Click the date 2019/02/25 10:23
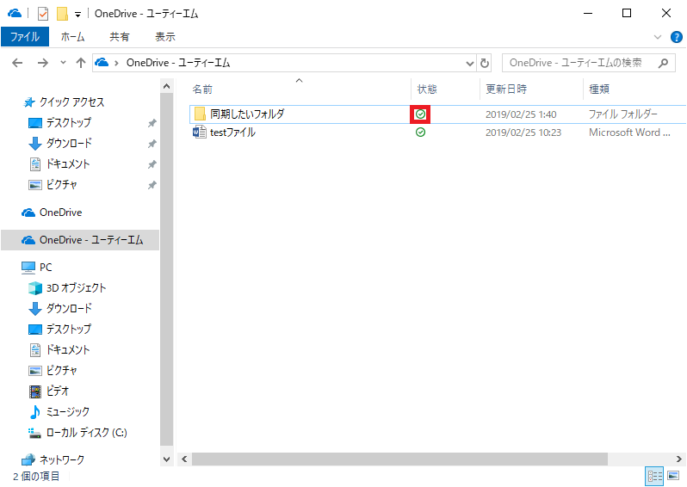Viewport: 687px width, 487px height. click(x=523, y=133)
